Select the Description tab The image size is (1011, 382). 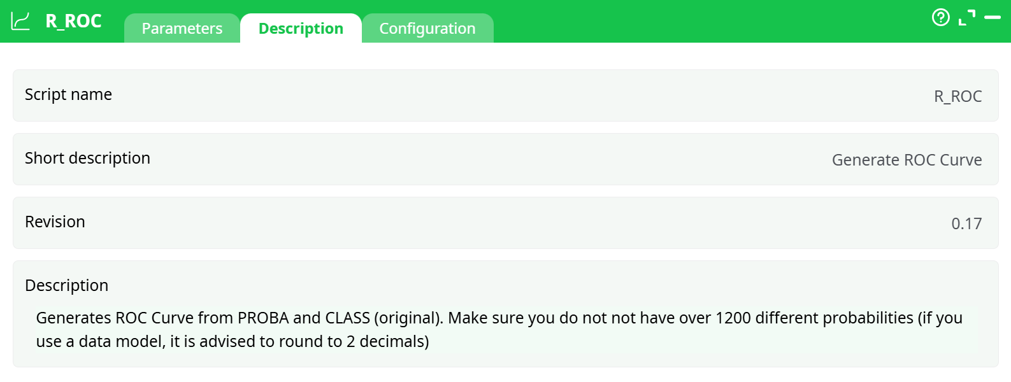[301, 29]
